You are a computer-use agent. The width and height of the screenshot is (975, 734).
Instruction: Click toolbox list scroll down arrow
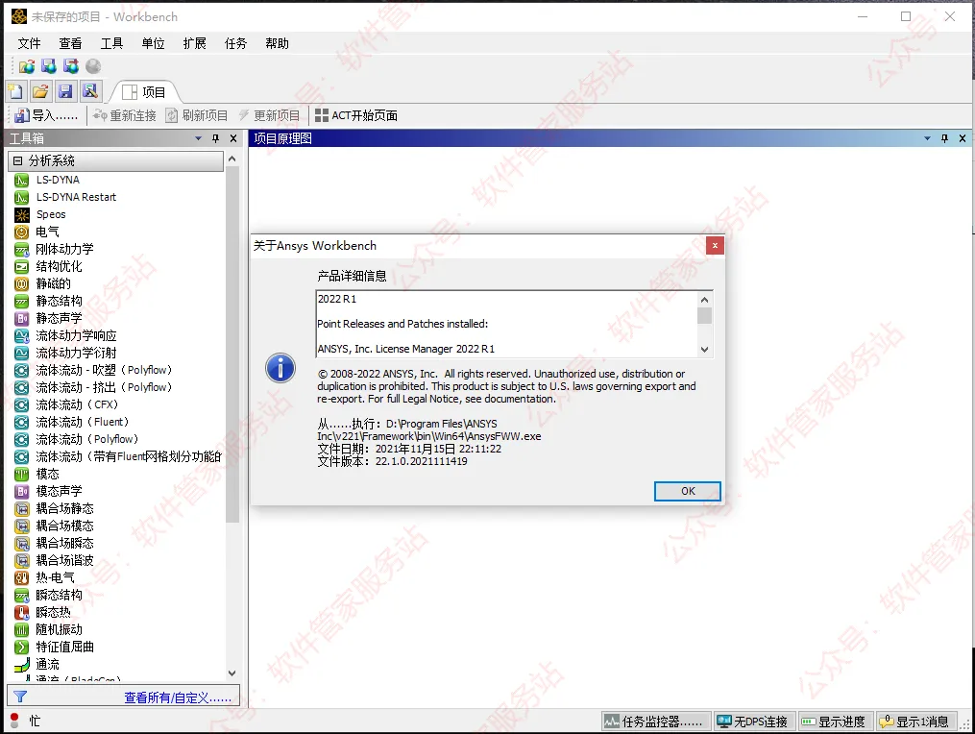232,673
